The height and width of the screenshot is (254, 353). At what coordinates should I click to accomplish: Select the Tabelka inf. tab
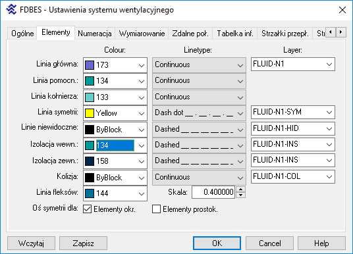[x=235, y=34]
